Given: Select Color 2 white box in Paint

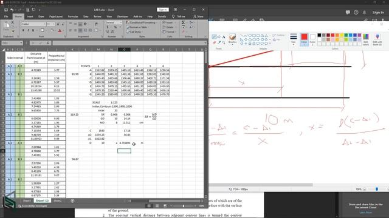Looking at the screenshot, I should (312, 39).
